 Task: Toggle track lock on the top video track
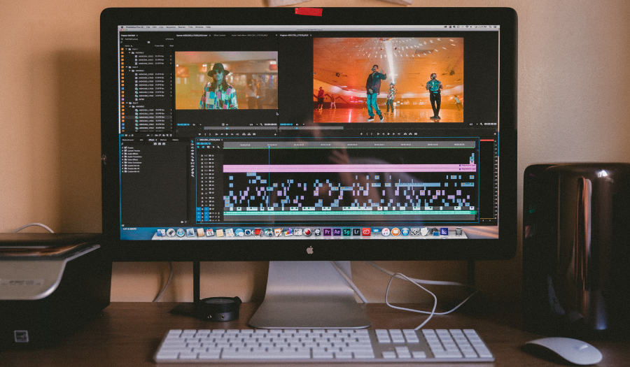coord(203,157)
